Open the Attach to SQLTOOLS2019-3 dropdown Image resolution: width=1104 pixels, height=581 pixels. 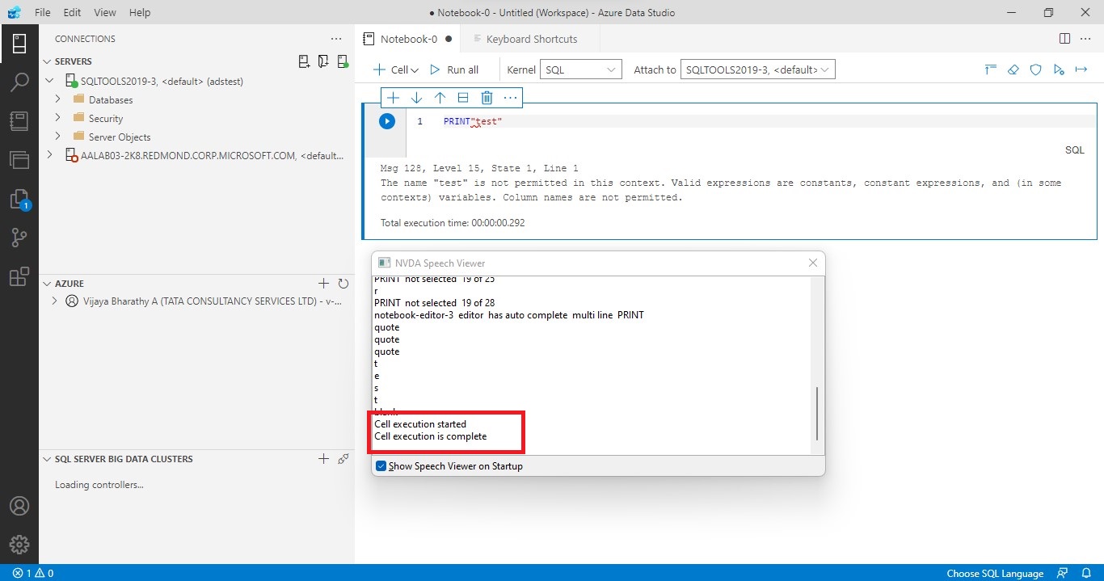click(756, 69)
